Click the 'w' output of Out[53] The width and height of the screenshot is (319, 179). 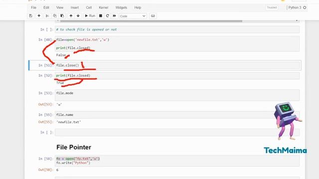(59, 104)
